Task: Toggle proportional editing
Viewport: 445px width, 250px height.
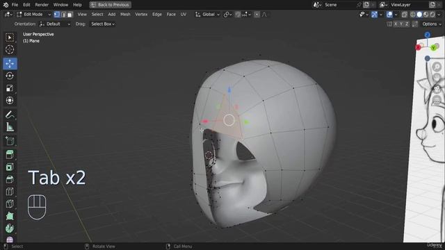Action: (257, 15)
